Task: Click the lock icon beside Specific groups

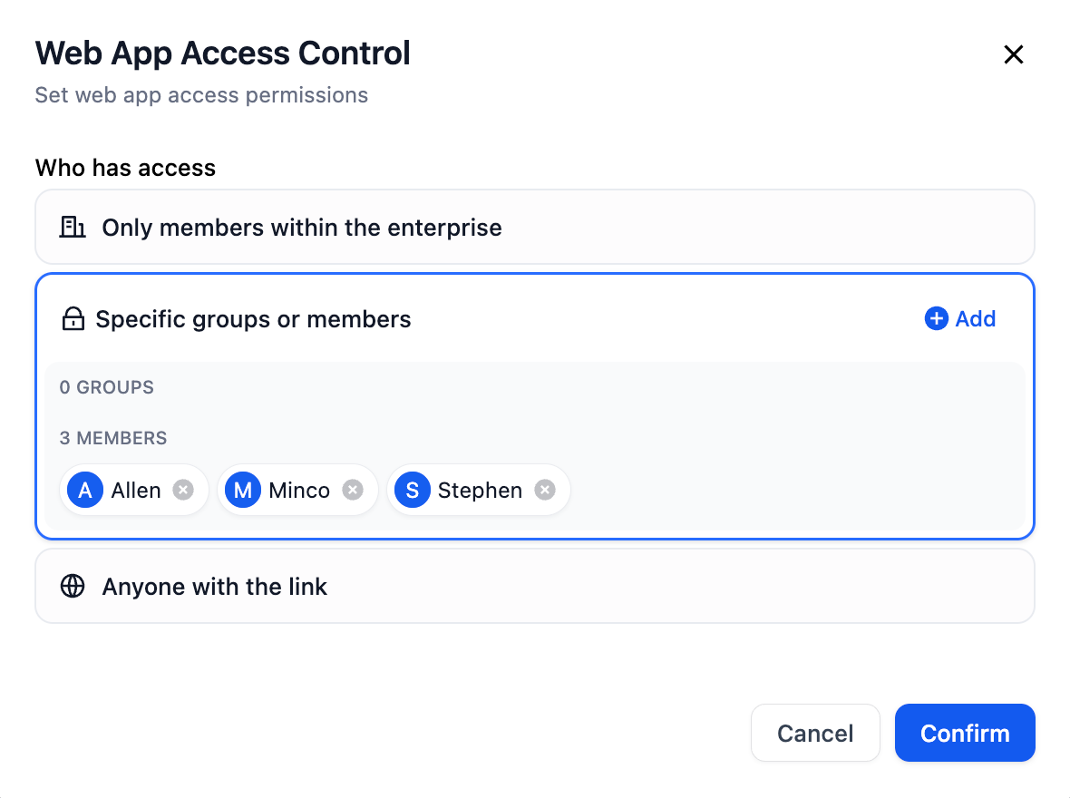Action: point(73,319)
